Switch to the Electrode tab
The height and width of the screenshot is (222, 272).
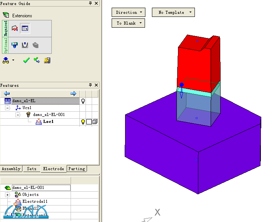pos(54,169)
